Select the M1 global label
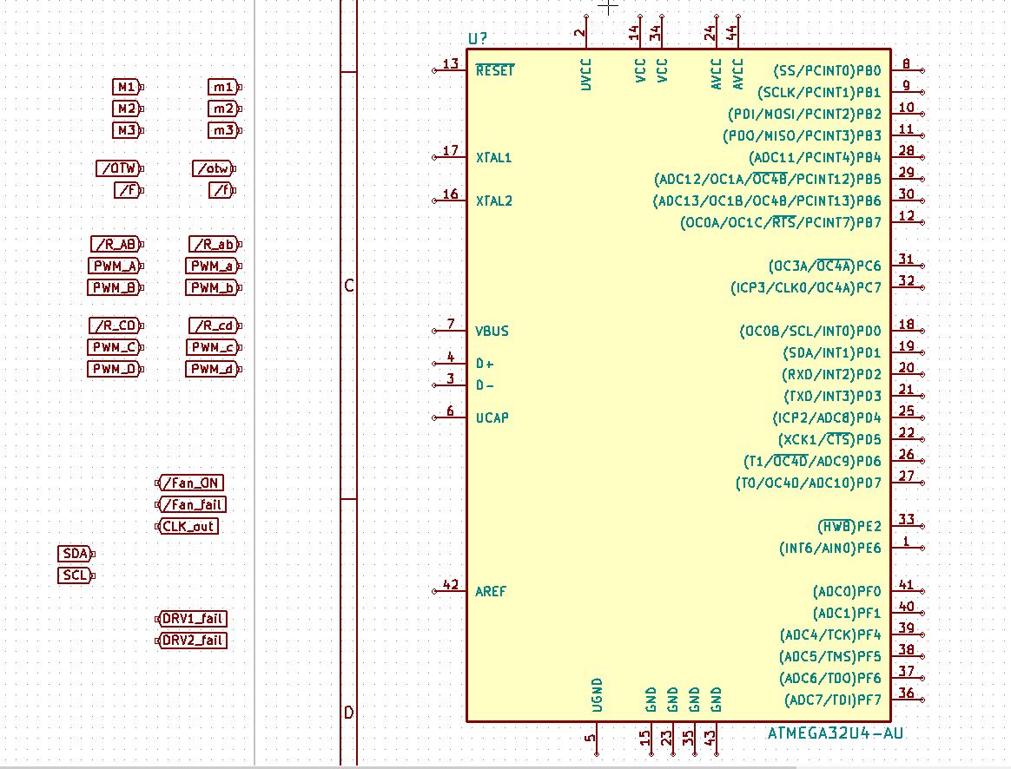The height and width of the screenshot is (769, 1011). pos(127,87)
